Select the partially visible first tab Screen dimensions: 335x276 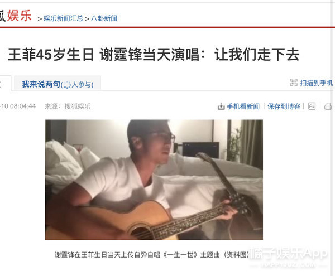[x=5, y=84]
